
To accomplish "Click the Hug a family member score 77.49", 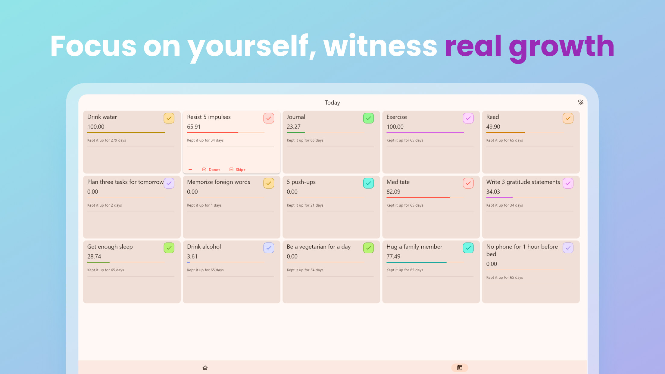I will coord(393,257).
